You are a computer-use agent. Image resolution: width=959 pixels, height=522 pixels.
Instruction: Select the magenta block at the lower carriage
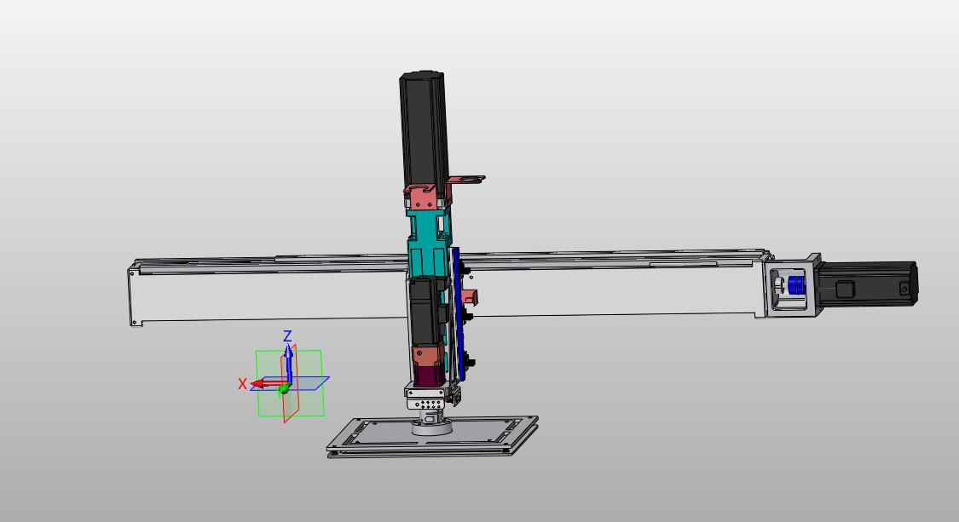[x=429, y=375]
